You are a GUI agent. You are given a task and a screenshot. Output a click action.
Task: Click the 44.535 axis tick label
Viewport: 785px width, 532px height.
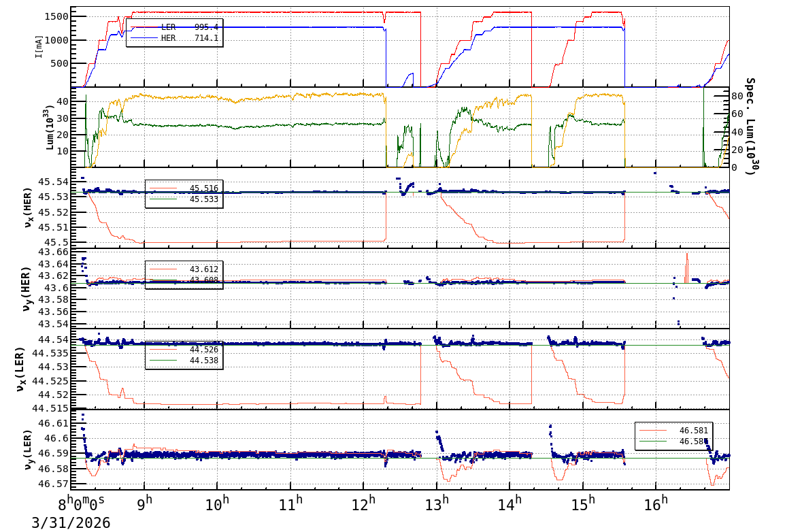[50, 353]
